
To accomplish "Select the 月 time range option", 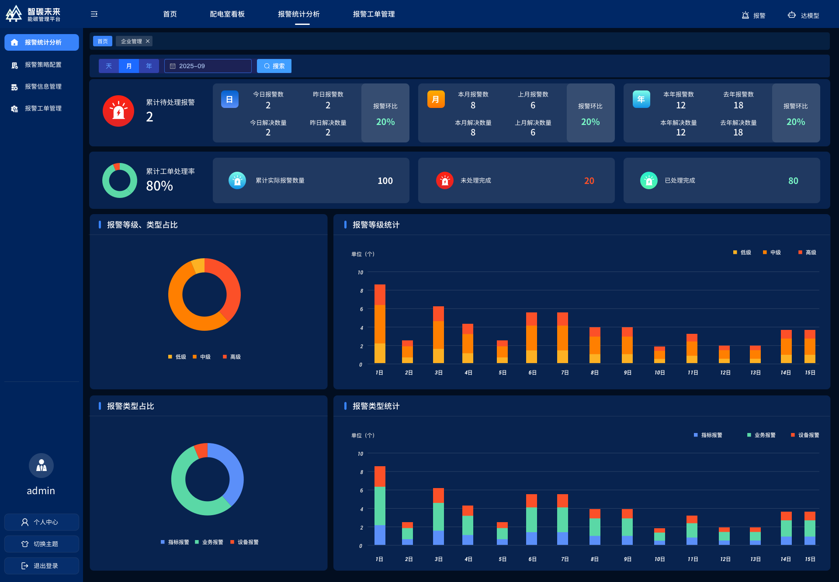I will point(129,66).
